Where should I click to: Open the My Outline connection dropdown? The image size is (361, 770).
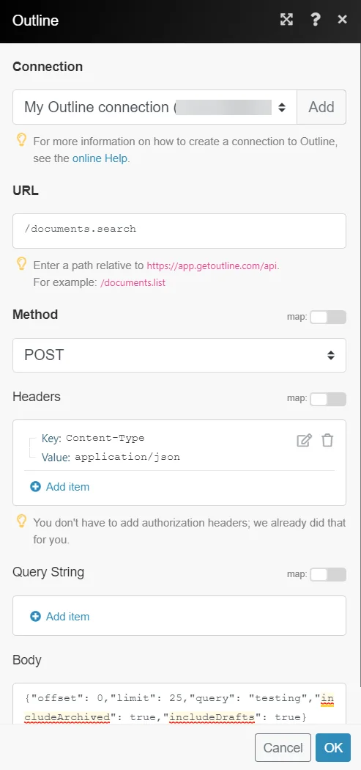(155, 107)
